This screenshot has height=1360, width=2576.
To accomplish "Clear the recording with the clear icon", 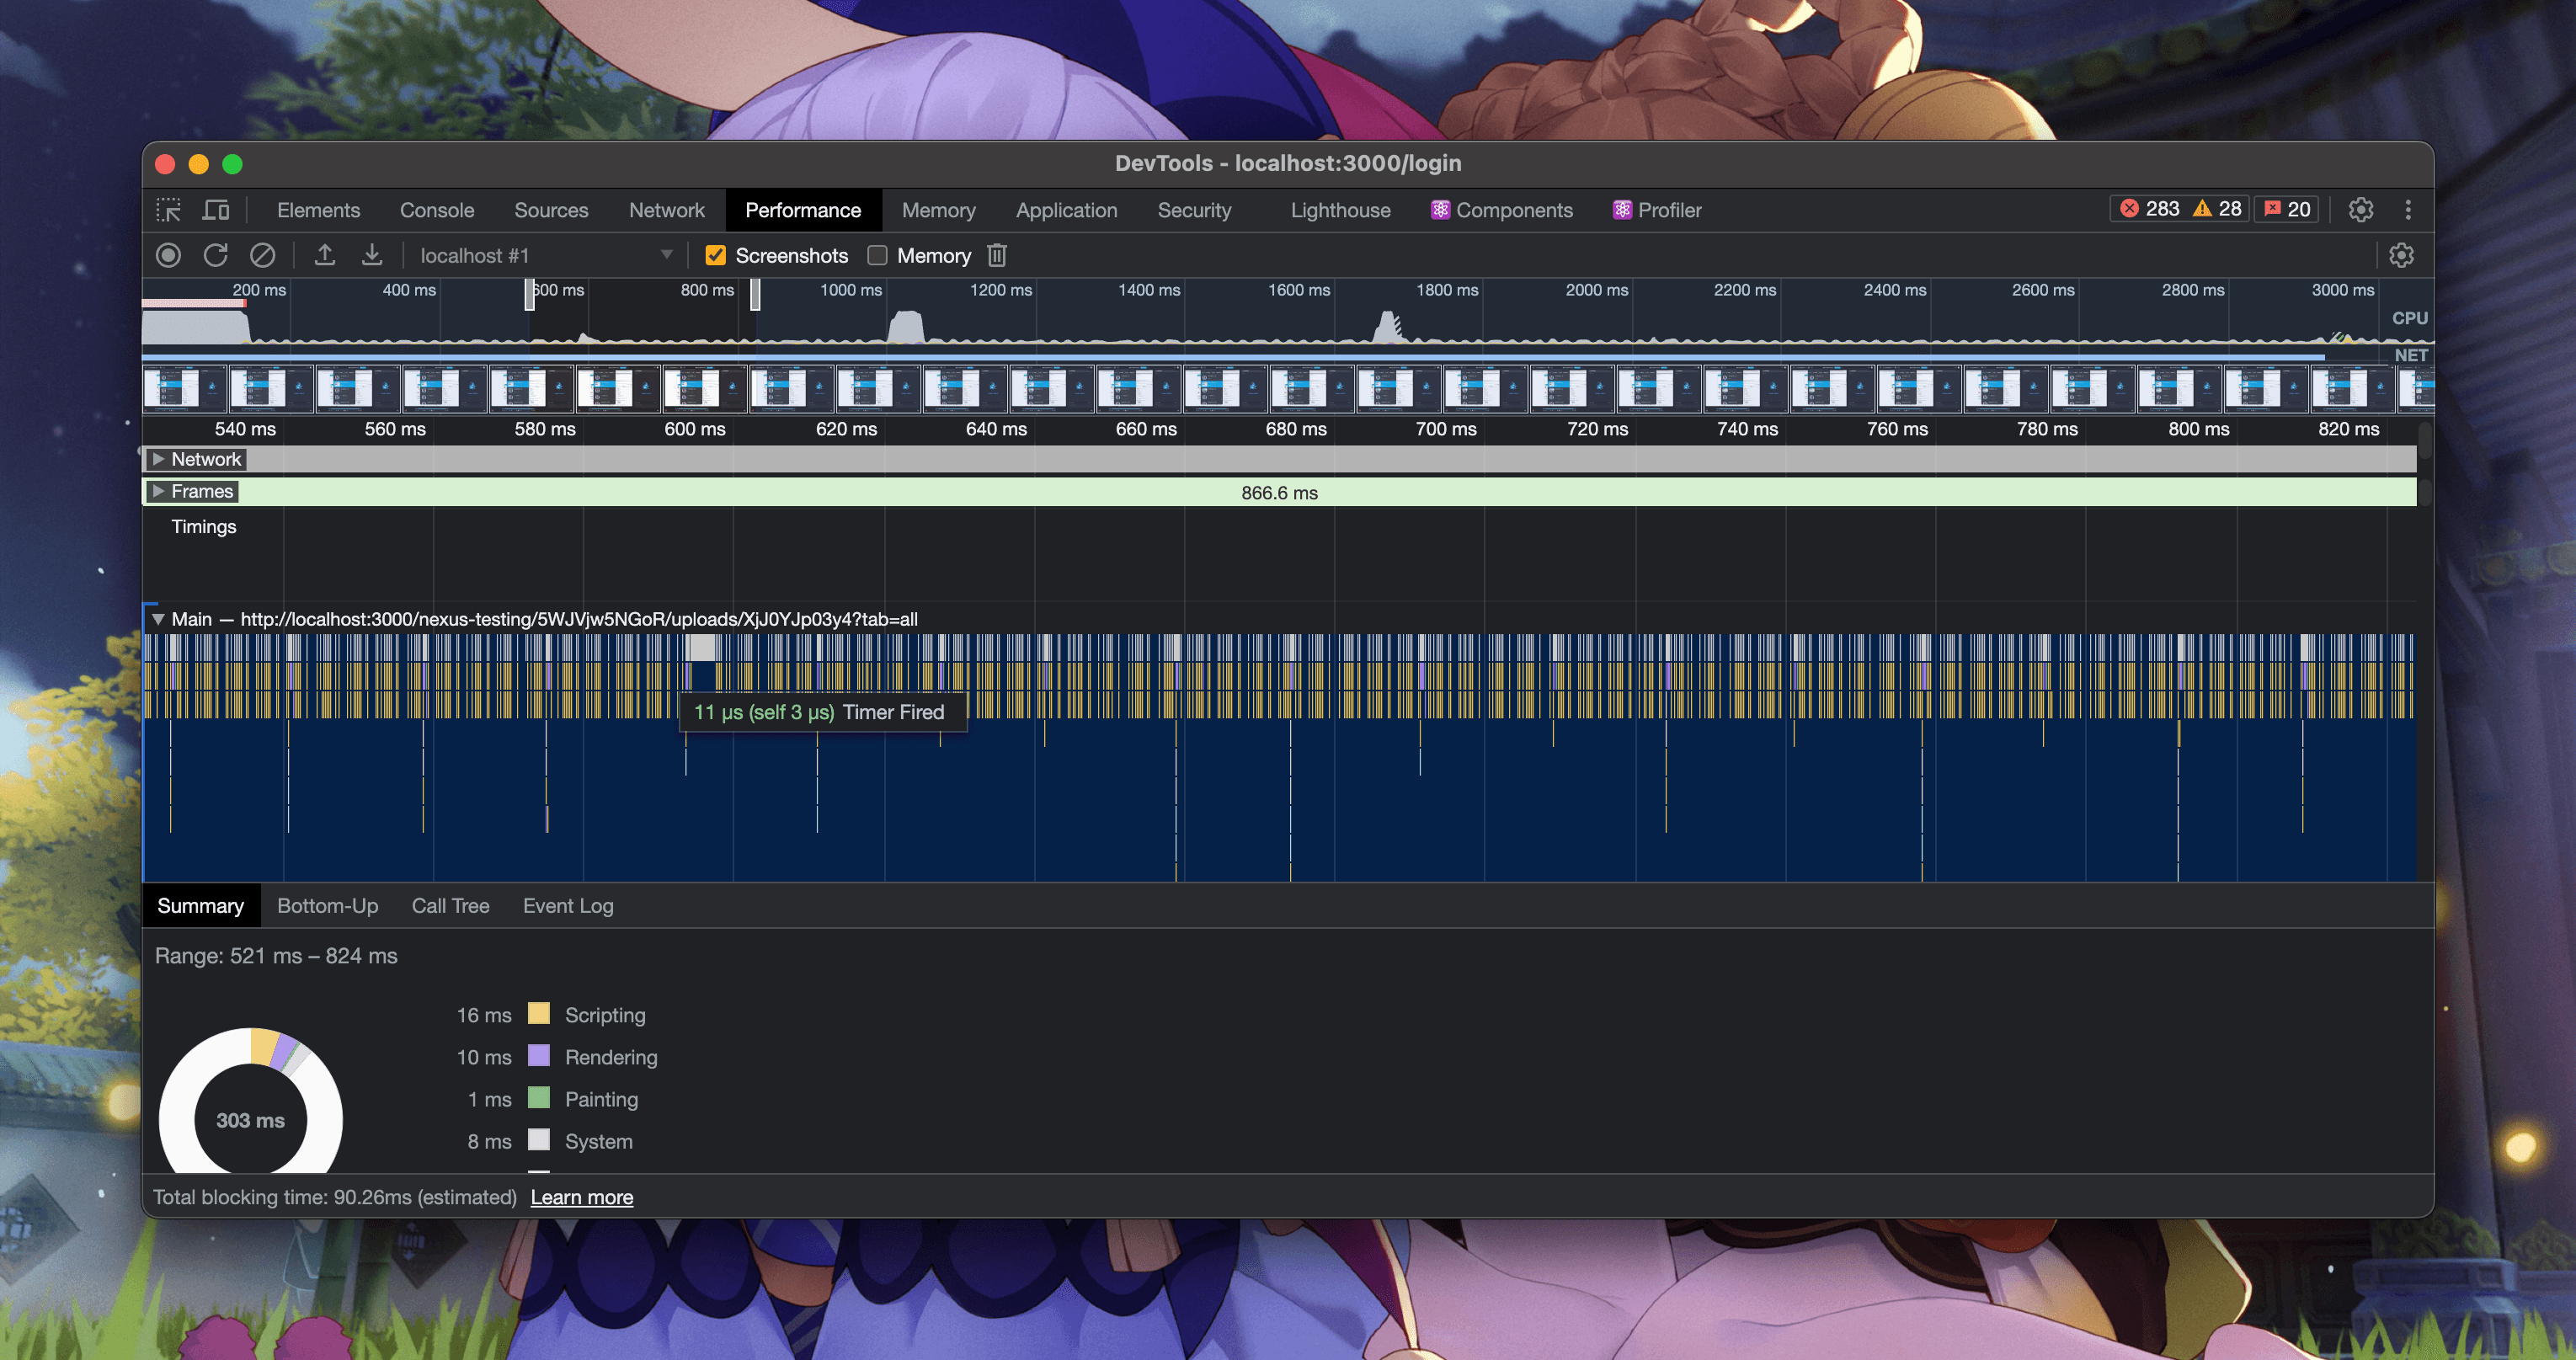I will click(262, 256).
